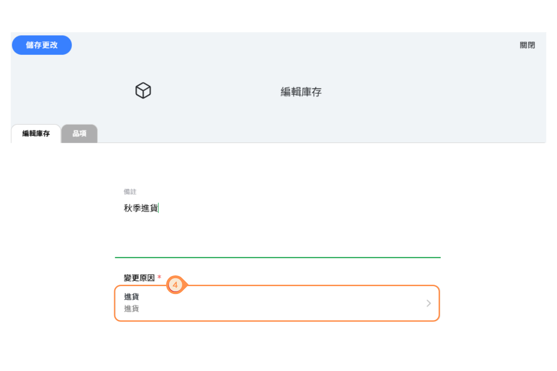The width and height of the screenshot is (557, 371).
Task: Click the orange step 4 badge
Action: pyautogui.click(x=175, y=285)
